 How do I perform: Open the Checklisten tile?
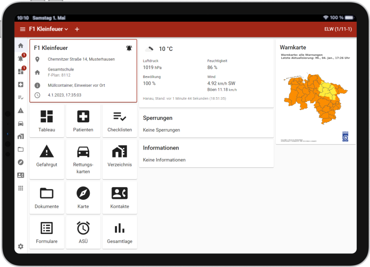(119, 121)
